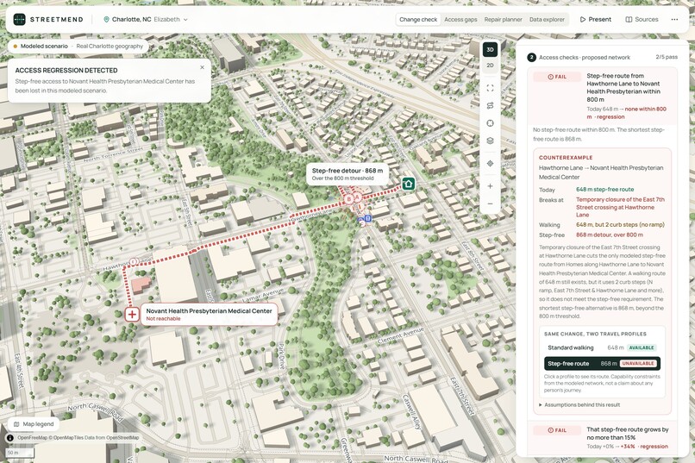Click the COUNTEREXAMPLE heading
The width and height of the screenshot is (695, 463).
(x=566, y=158)
